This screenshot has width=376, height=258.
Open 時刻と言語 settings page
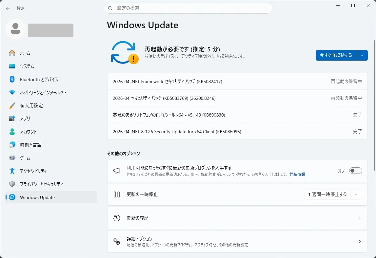tap(30, 145)
